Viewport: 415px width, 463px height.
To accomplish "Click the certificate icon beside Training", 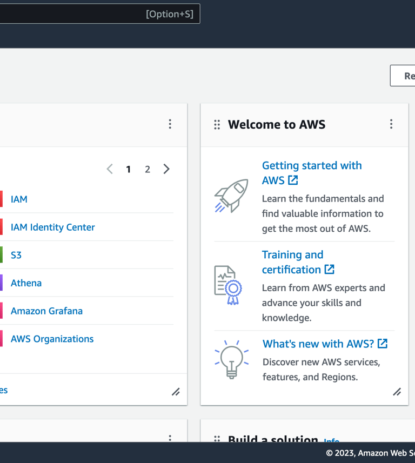I will pyautogui.click(x=228, y=285).
